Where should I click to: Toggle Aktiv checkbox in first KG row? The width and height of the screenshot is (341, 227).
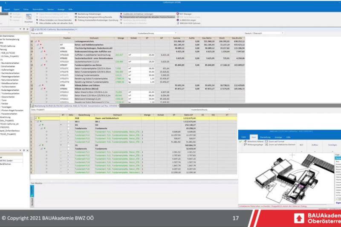click(69, 125)
